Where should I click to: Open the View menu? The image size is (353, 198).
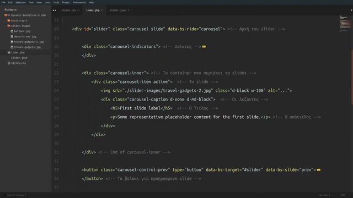pos(39,2)
